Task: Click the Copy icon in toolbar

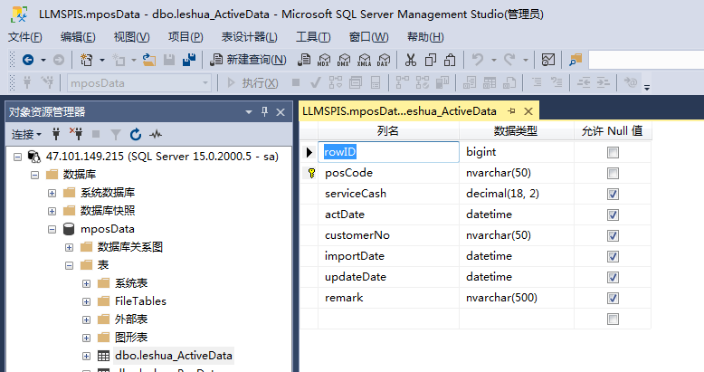Action: coord(431,60)
